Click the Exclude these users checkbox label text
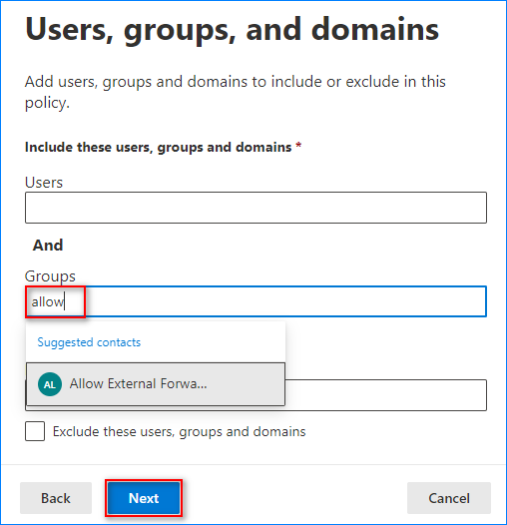507x525 pixels. 180,431
